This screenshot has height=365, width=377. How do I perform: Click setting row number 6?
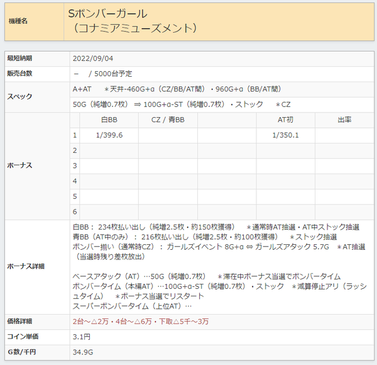[x=75, y=212]
